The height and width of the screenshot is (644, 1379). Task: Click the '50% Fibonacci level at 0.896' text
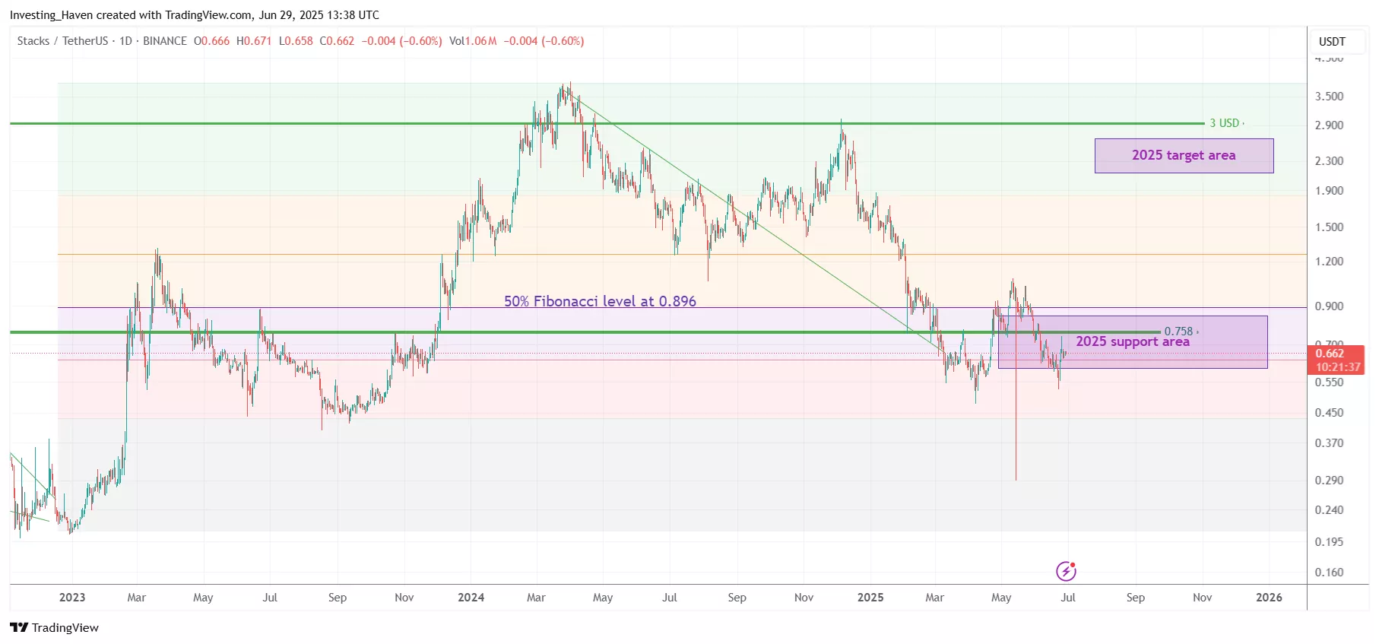pos(600,301)
